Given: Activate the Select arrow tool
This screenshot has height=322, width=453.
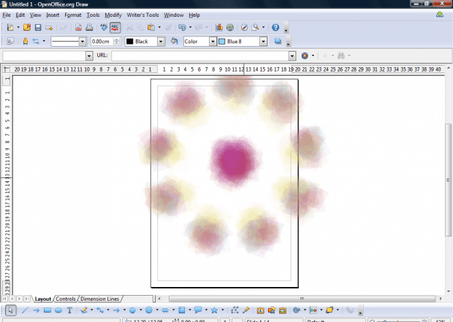Looking at the screenshot, I should click(10, 310).
